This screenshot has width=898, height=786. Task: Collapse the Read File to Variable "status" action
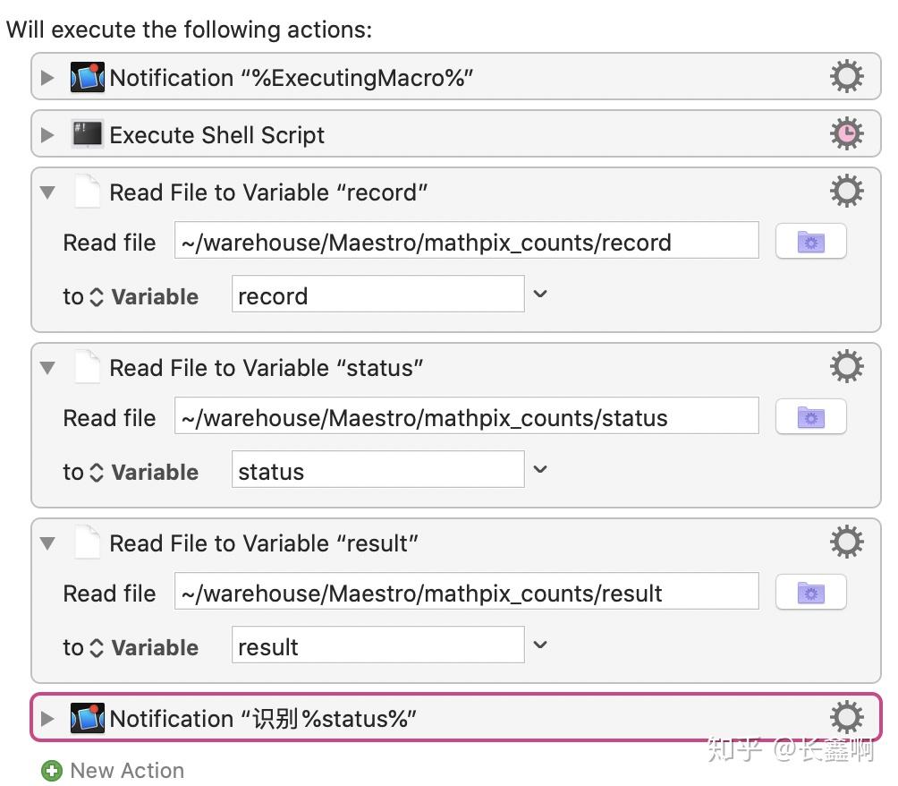[47, 368]
